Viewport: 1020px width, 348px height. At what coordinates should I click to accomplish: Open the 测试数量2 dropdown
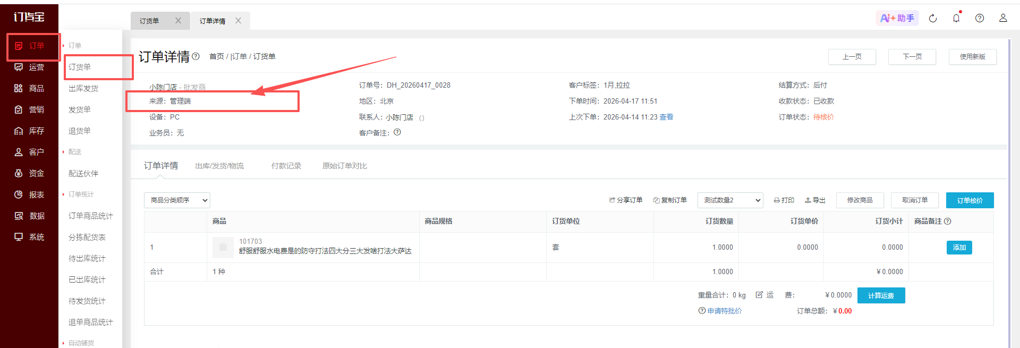(730, 200)
